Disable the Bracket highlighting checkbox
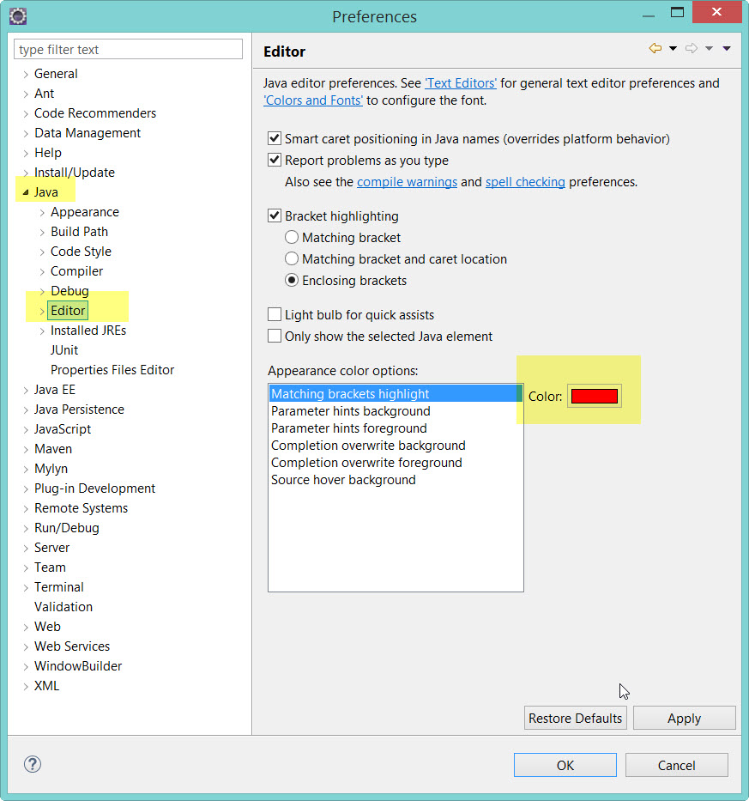 pyautogui.click(x=275, y=215)
